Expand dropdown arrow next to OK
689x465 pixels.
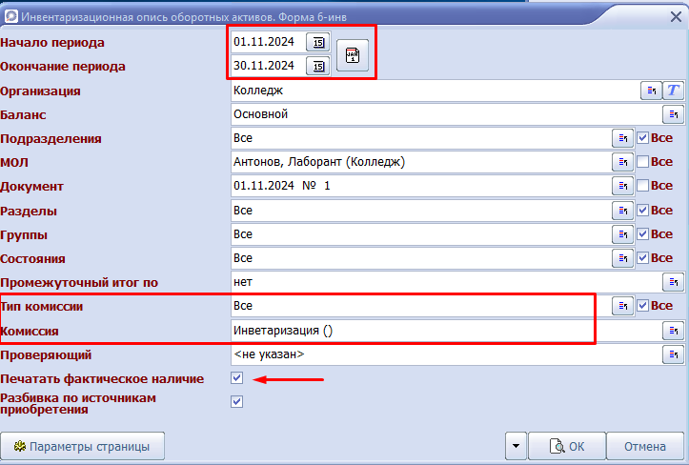coord(517,446)
